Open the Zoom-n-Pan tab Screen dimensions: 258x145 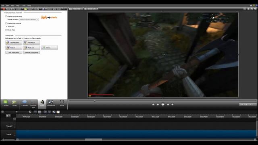33,104
